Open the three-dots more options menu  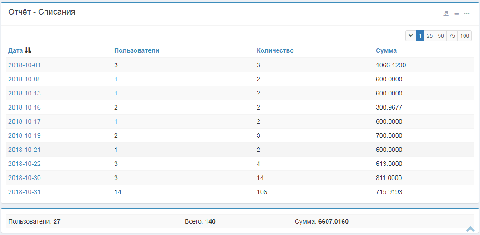tap(466, 14)
